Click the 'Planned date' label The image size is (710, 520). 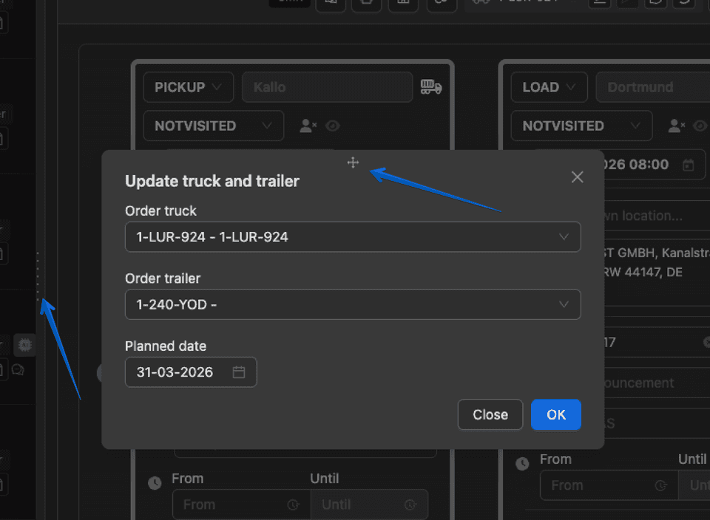(x=166, y=346)
